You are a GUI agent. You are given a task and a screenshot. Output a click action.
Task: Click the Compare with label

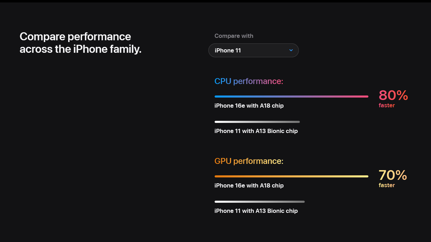pos(234,36)
